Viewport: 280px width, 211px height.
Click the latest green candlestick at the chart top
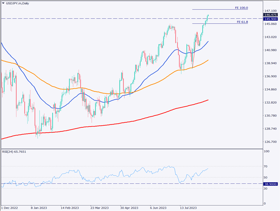click(x=208, y=16)
